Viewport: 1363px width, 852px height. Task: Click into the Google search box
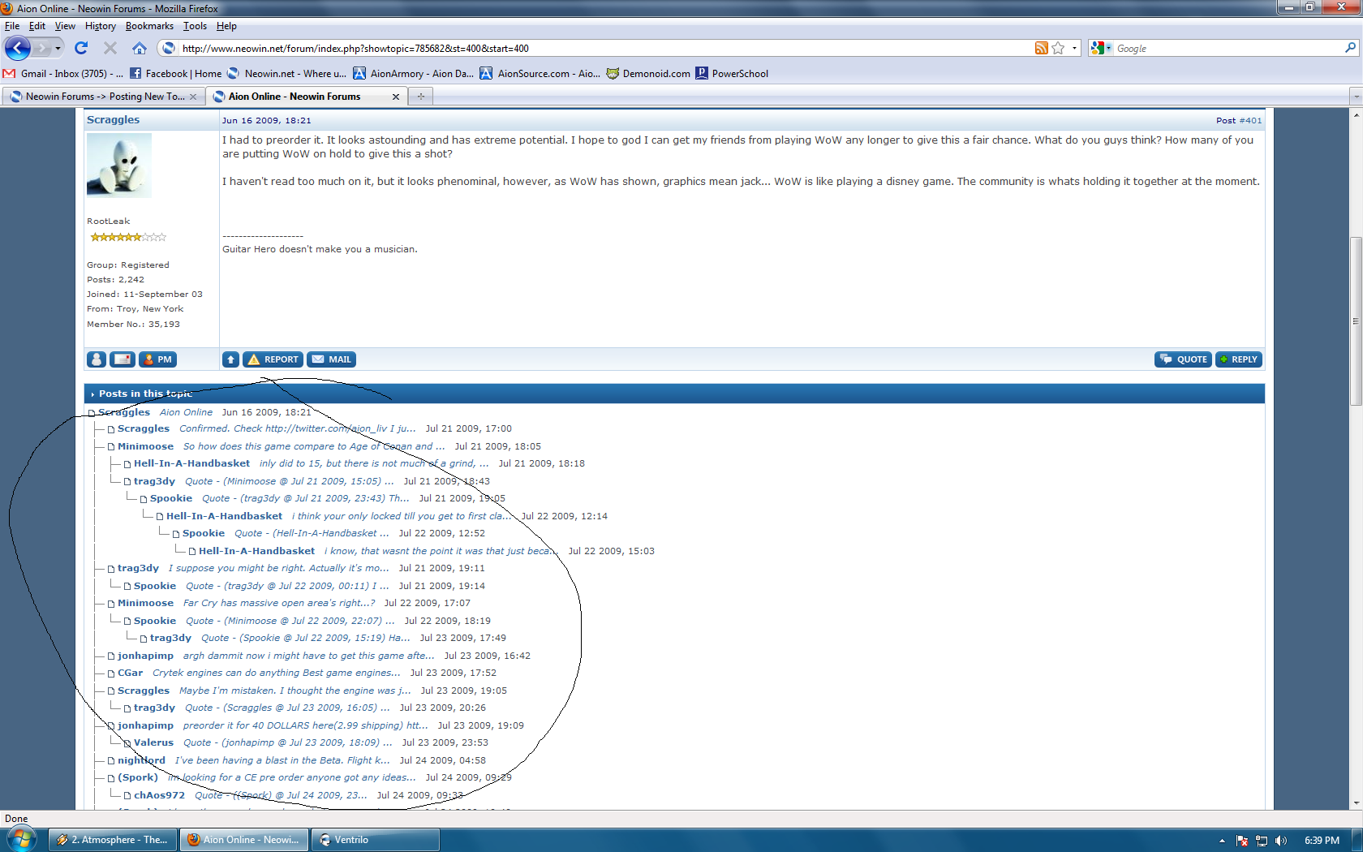point(1228,48)
